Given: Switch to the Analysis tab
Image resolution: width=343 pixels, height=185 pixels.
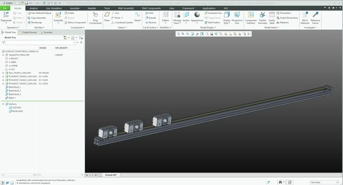Looking at the screenshot, I should pos(33,8).
